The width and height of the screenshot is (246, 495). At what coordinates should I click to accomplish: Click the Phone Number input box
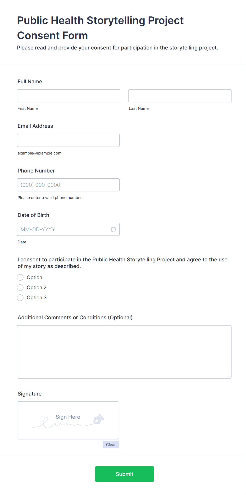tap(68, 185)
